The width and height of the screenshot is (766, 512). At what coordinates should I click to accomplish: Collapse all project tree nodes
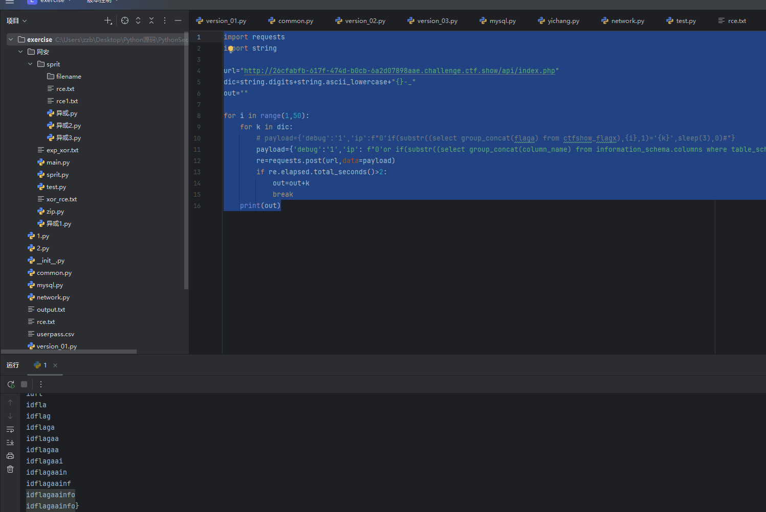(151, 20)
